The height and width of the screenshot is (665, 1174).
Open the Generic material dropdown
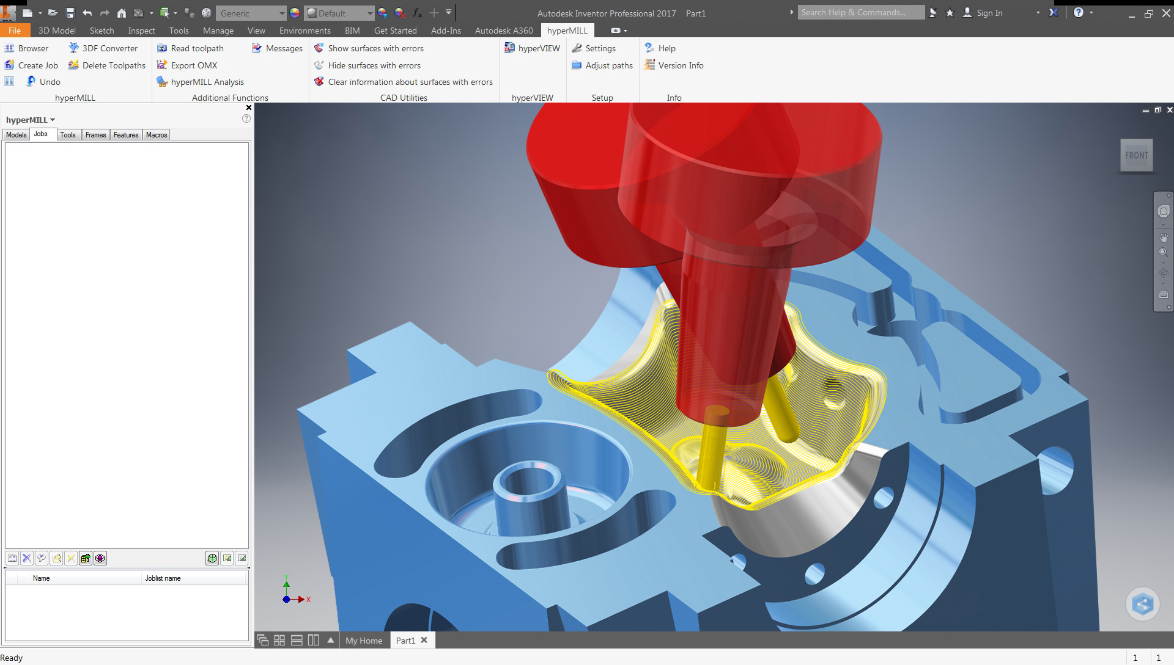point(281,13)
